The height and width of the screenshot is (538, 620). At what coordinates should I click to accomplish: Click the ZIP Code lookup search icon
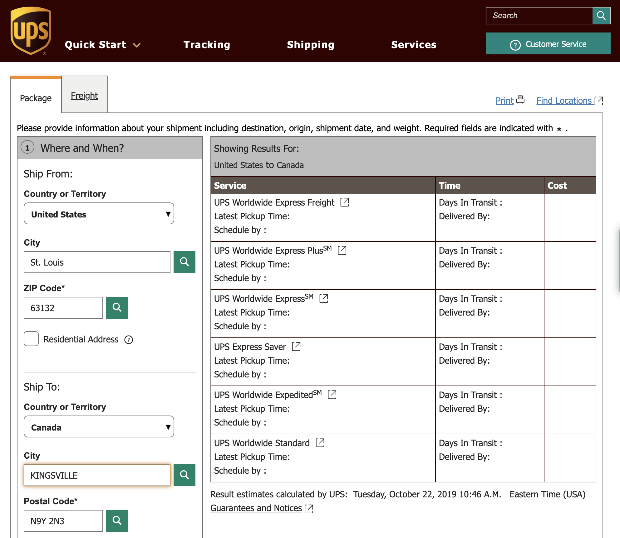click(117, 307)
